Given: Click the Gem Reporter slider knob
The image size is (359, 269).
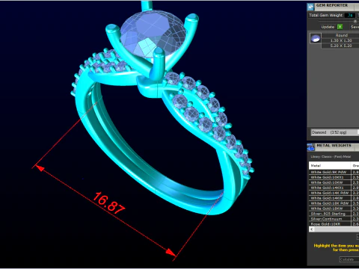Looking at the screenshot, I should (x=355, y=22).
